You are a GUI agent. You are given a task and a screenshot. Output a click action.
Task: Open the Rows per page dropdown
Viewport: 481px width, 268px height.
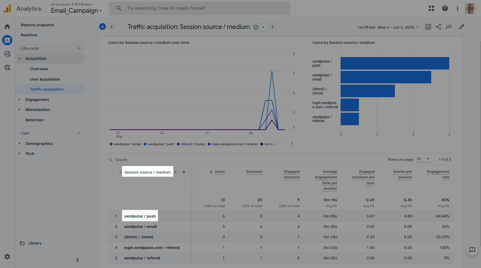pos(423,159)
